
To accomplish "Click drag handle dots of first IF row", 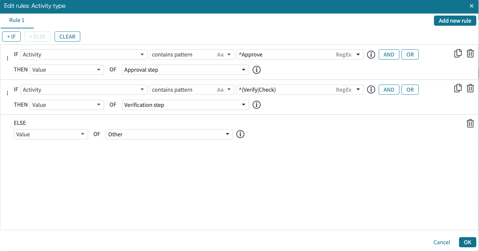I will [7, 58].
